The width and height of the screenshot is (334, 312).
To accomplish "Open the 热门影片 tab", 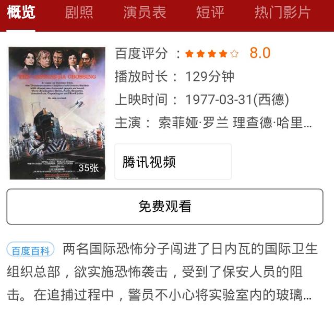I will point(282,13).
